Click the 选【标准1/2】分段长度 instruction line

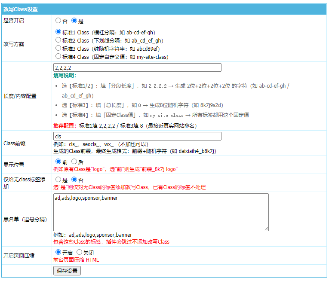click(x=175, y=91)
